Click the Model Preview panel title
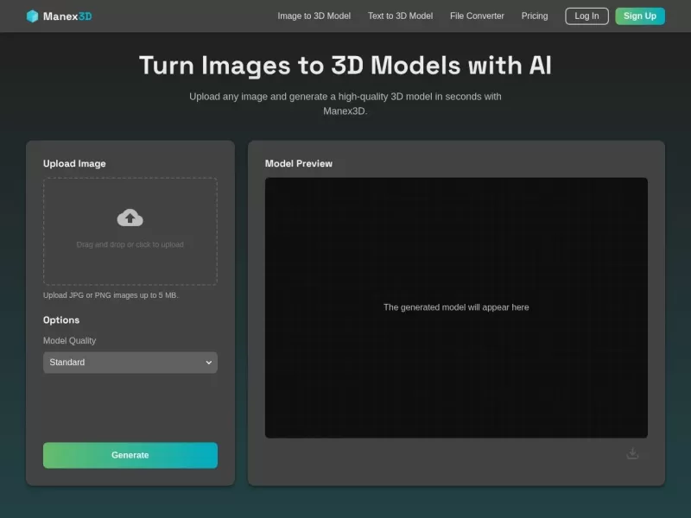Viewport: 691px width, 518px height. point(300,163)
